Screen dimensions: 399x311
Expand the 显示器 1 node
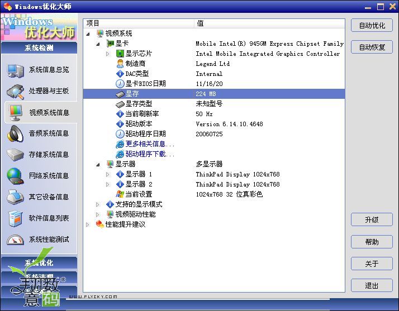pyautogui.click(x=108, y=174)
